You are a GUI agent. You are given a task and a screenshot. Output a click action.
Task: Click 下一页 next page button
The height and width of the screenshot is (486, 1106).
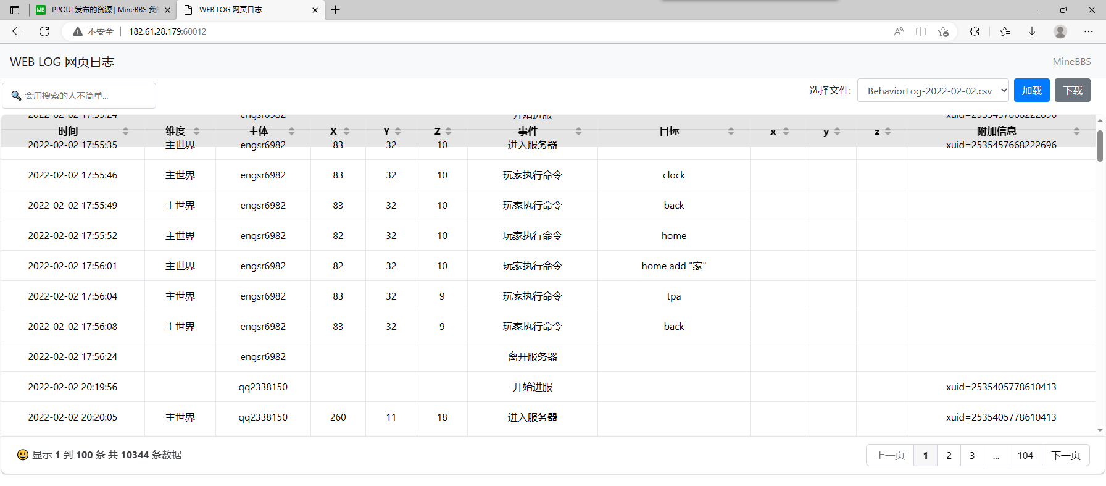click(1066, 455)
